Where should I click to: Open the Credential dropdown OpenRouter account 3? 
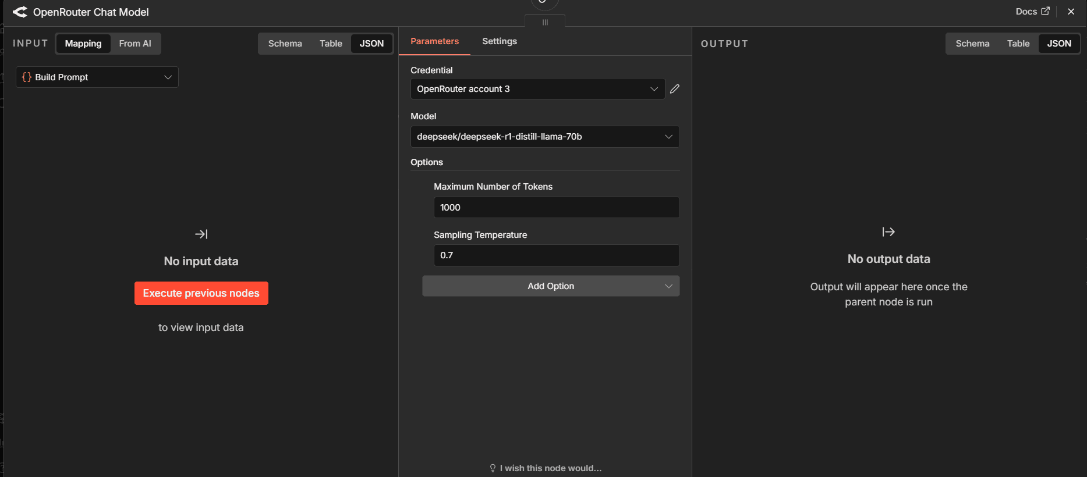tap(537, 89)
